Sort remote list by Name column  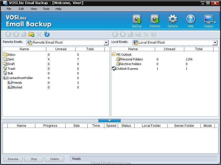coord(24,49)
